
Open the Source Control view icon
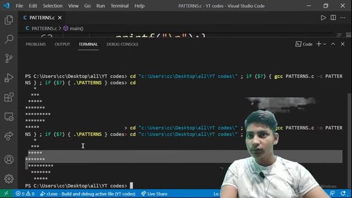coord(9,58)
